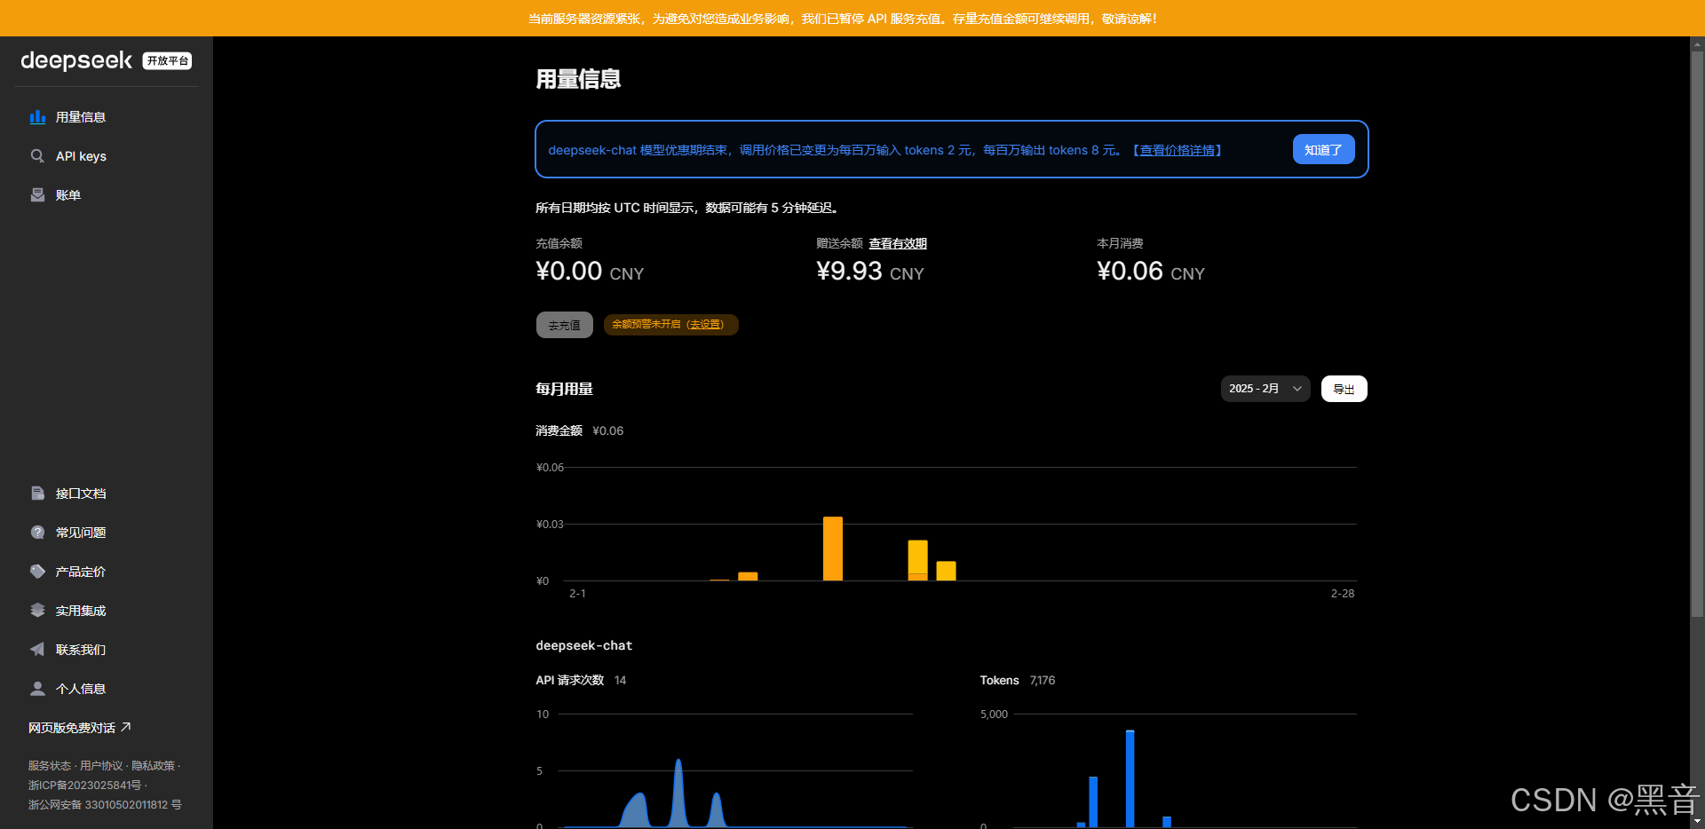Click the scrollbar down arrow
This screenshot has width=1705, height=829.
(1697, 821)
